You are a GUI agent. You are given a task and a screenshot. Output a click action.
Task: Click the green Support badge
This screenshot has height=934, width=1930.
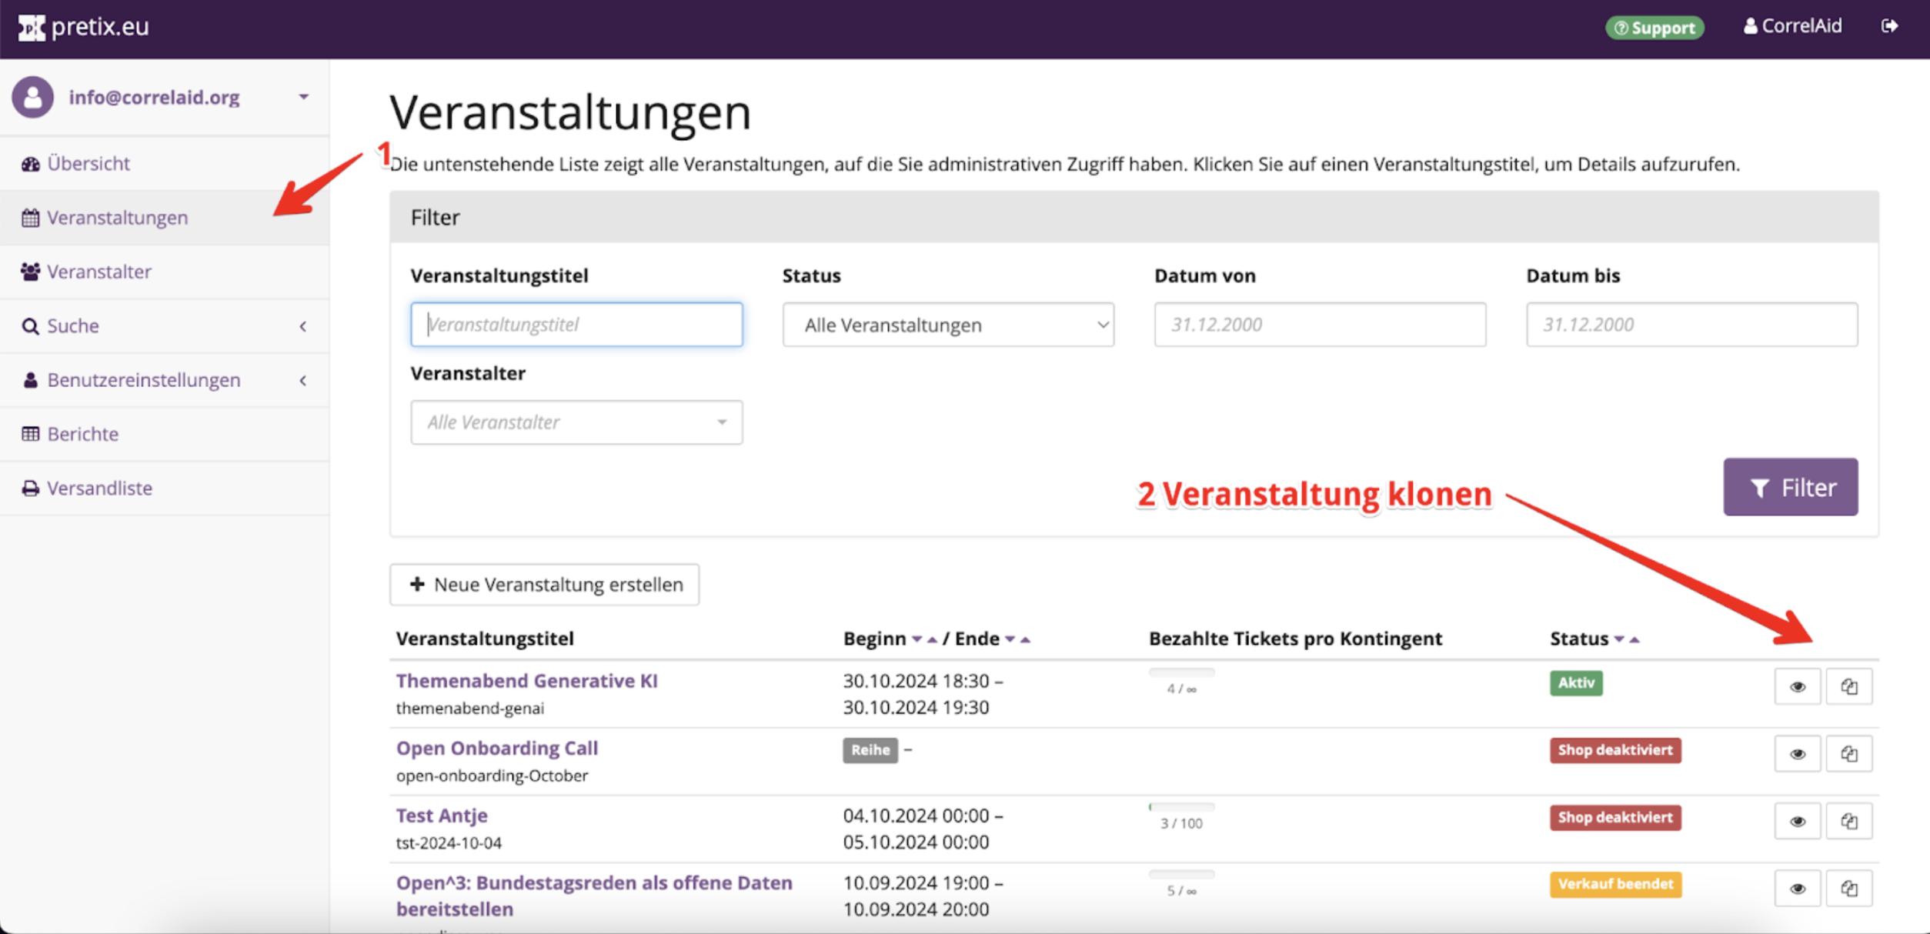point(1655,28)
